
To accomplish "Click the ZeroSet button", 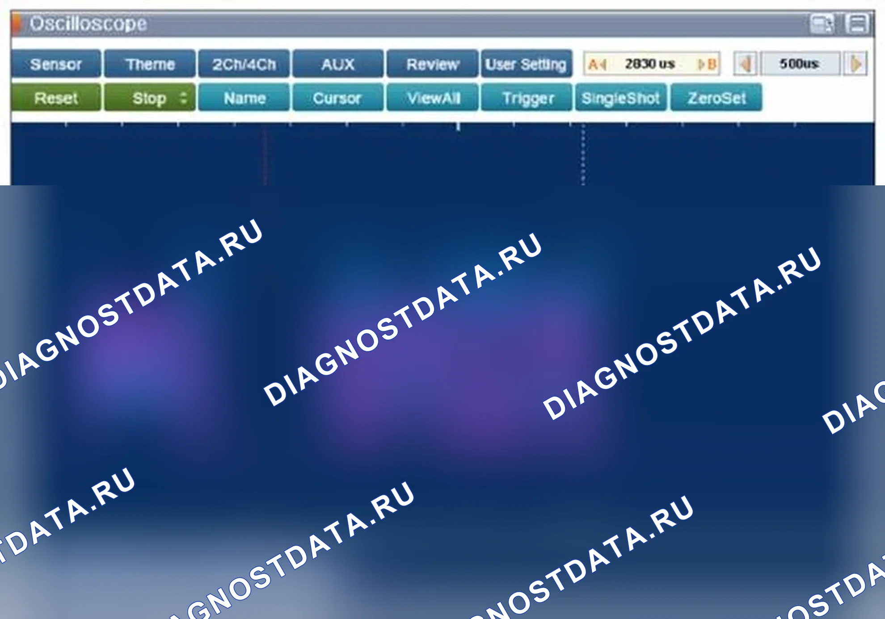I will click(716, 98).
